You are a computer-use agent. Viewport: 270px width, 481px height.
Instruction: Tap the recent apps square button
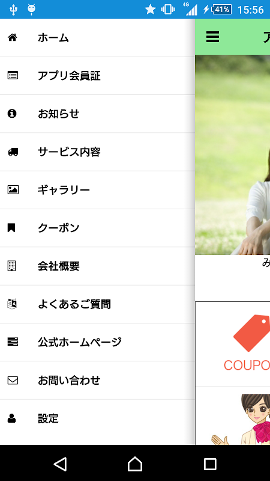[210, 464]
